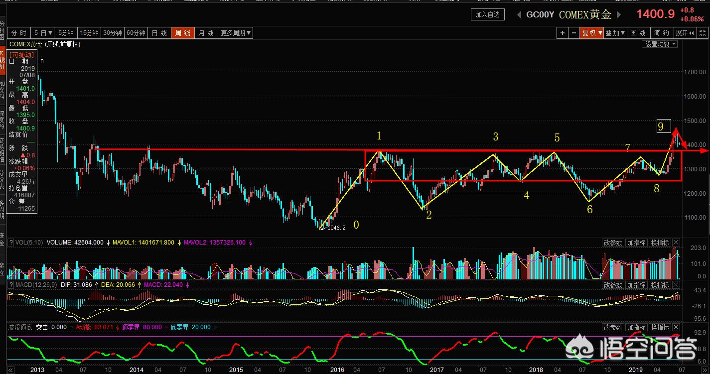The height and width of the screenshot is (374, 710).
Task: Switch to 5分钟 period
Action: pyautogui.click(x=66, y=33)
